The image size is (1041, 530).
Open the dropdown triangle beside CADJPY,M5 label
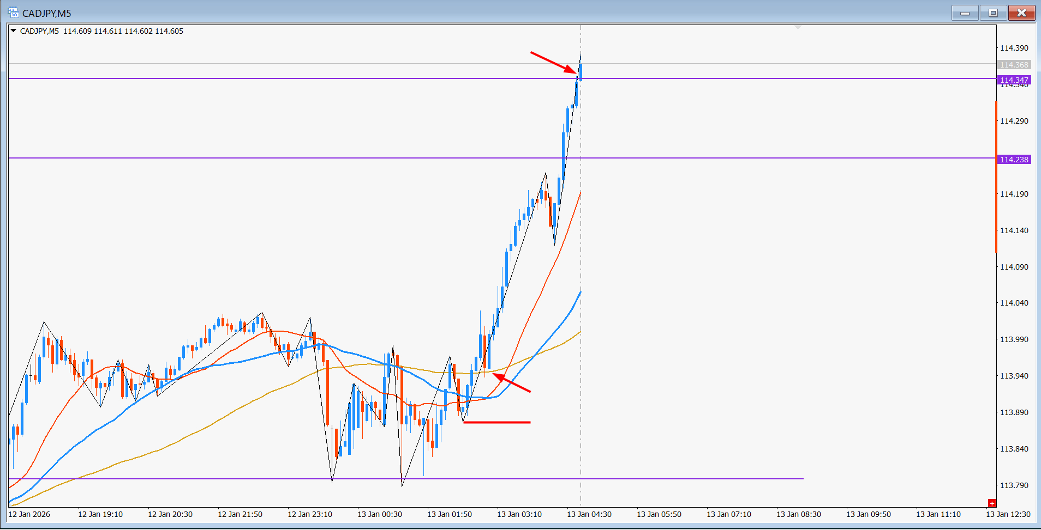[x=14, y=31]
